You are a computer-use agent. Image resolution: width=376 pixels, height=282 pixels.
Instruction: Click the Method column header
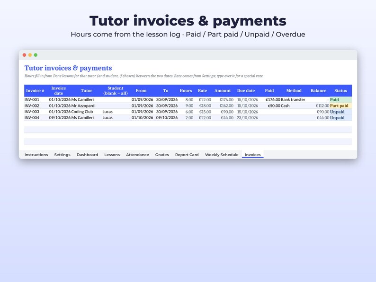click(294, 90)
